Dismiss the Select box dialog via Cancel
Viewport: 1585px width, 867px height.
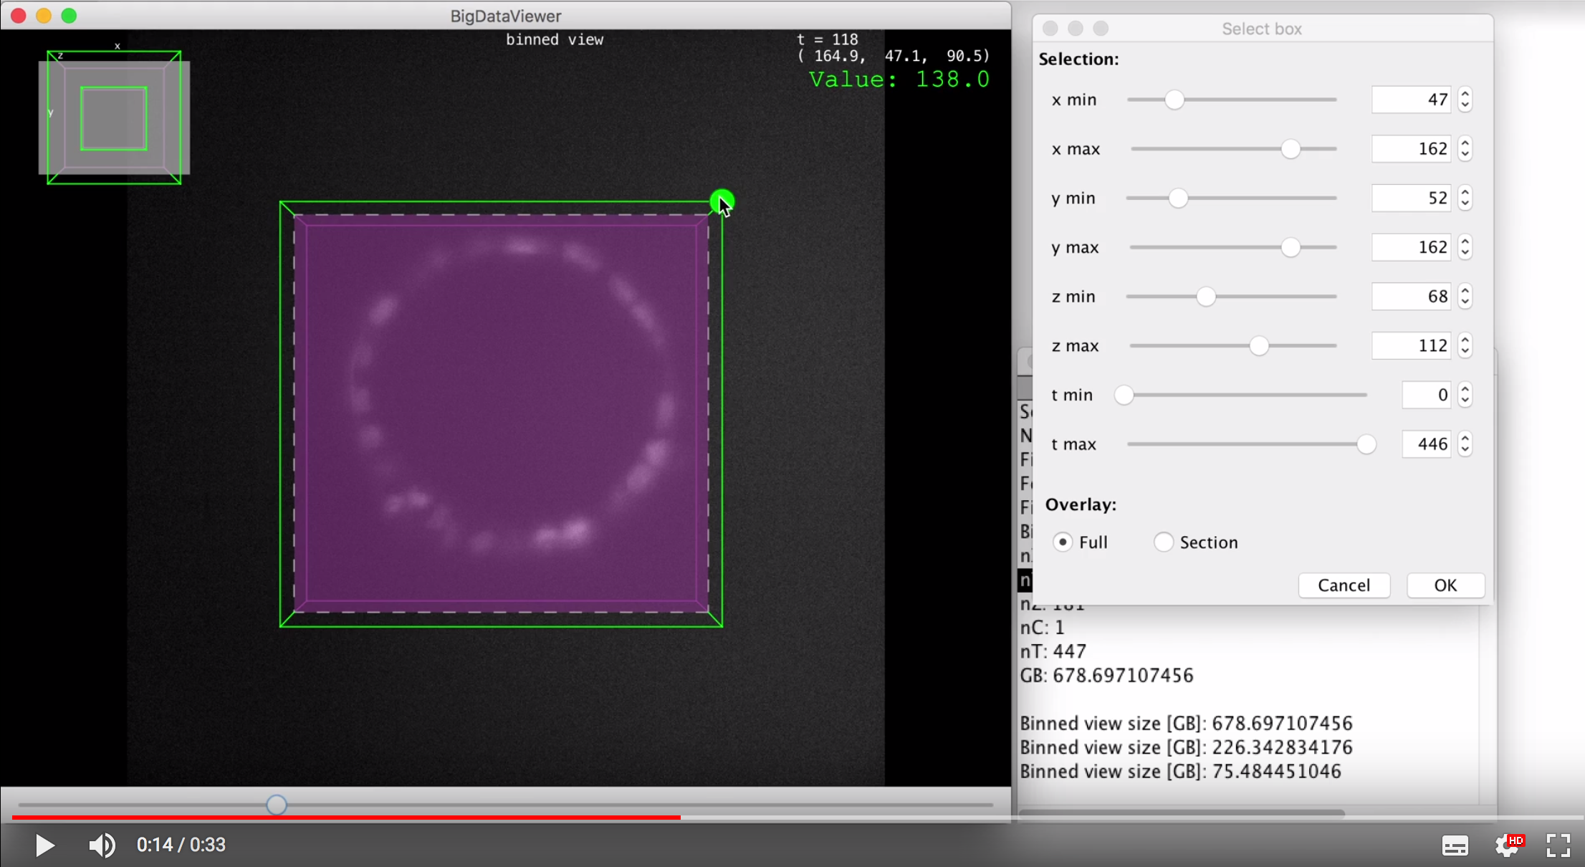click(1344, 585)
